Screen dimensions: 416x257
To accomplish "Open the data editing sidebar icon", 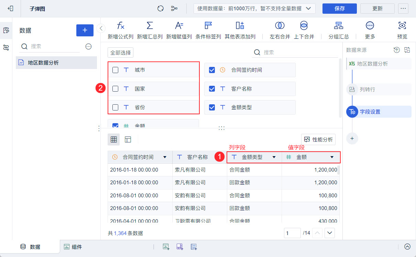I will click(6, 31).
